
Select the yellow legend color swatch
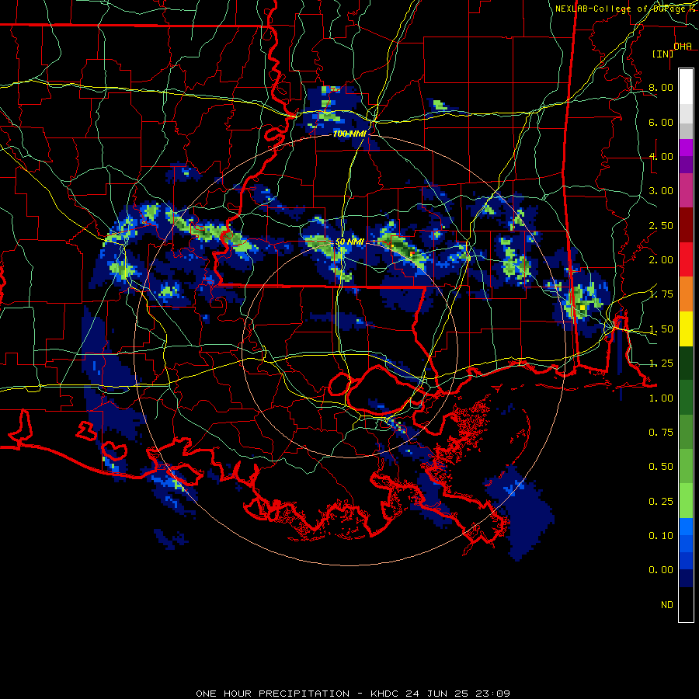pyautogui.click(x=686, y=329)
